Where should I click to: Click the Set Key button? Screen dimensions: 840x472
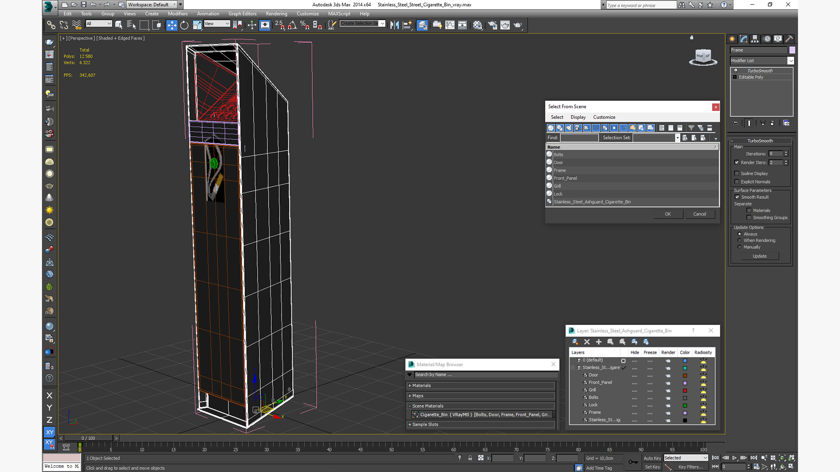click(x=652, y=467)
